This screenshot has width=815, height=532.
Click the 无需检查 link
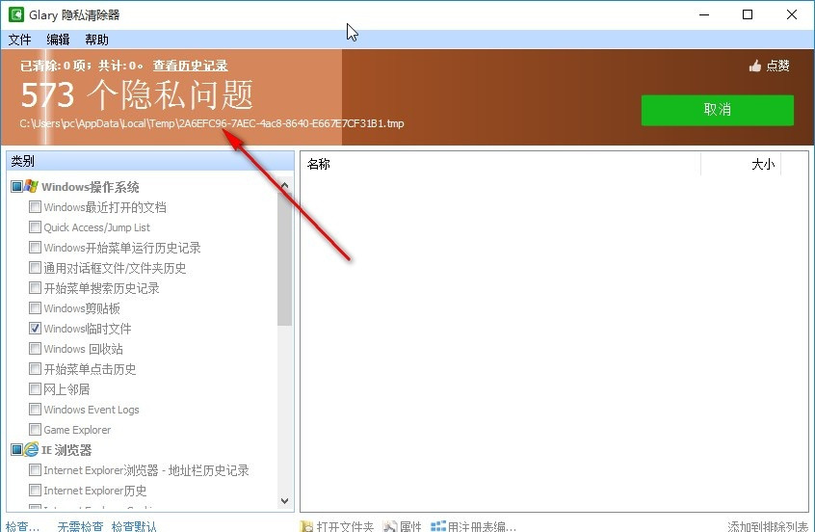pos(80,526)
